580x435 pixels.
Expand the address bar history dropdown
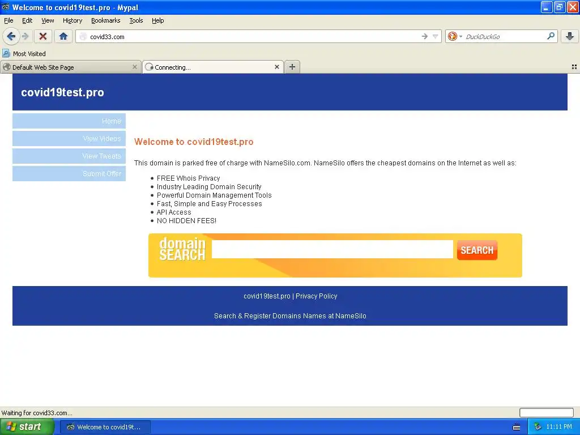coord(436,36)
